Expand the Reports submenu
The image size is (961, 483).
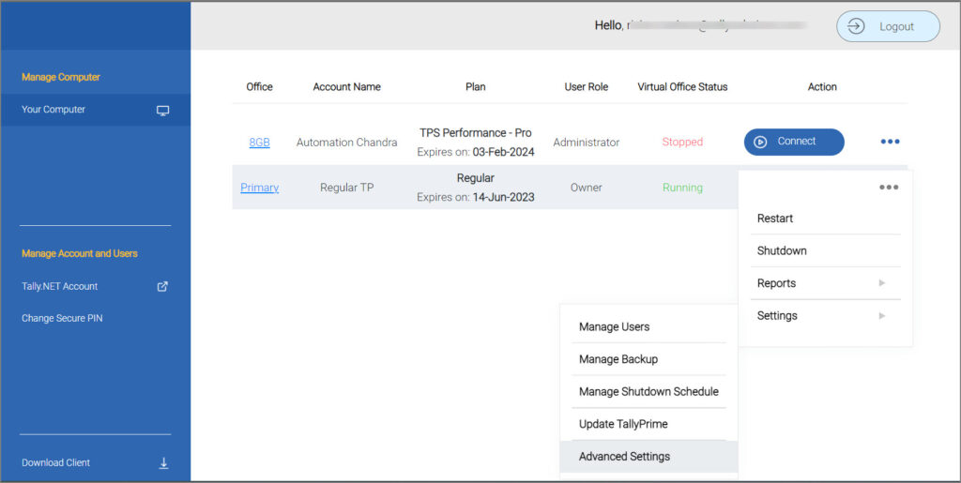pyautogui.click(x=825, y=283)
